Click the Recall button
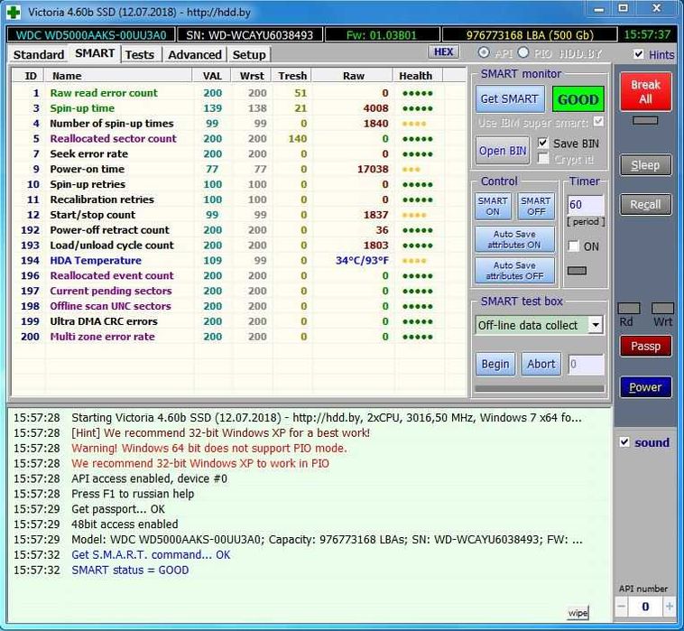 click(x=645, y=204)
